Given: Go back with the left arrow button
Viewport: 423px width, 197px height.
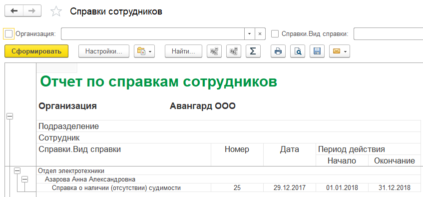Looking at the screenshot, I should [x=14, y=11].
